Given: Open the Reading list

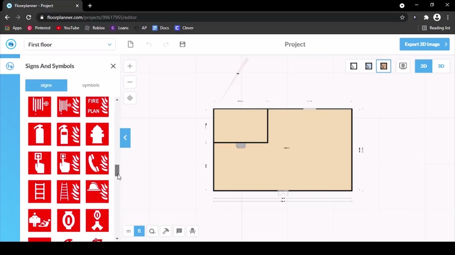Looking at the screenshot, I should [x=436, y=28].
